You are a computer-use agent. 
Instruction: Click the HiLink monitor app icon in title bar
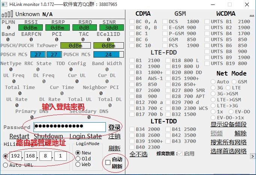(x=4, y=4)
